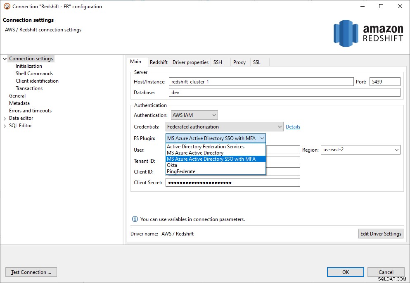Collapse the Connection settings tree node
410x283 pixels.
click(5, 59)
